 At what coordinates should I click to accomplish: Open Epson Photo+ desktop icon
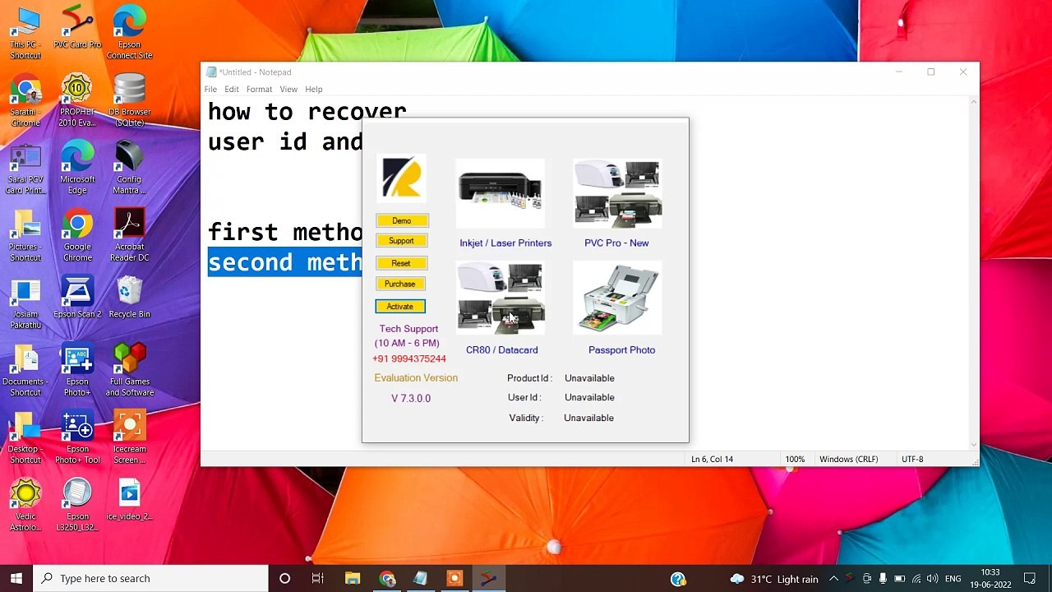click(x=77, y=370)
